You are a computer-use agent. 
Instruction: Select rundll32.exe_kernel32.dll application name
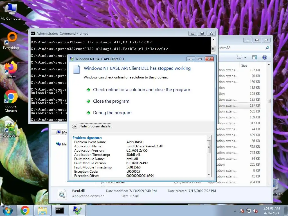[x=145, y=146]
